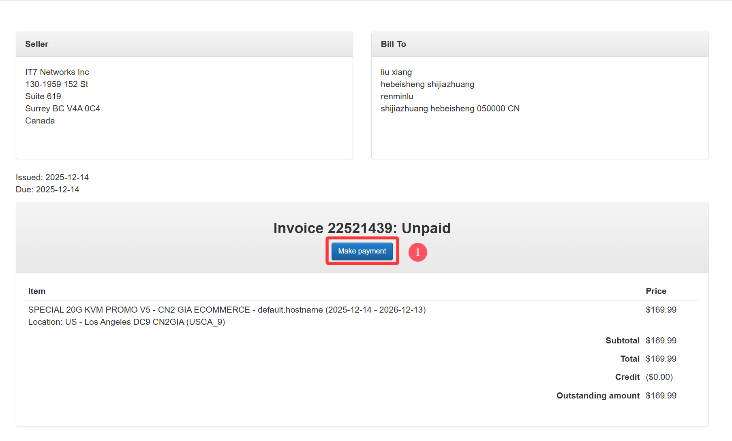Select the IT7 Networks Inc seller name

click(x=57, y=72)
